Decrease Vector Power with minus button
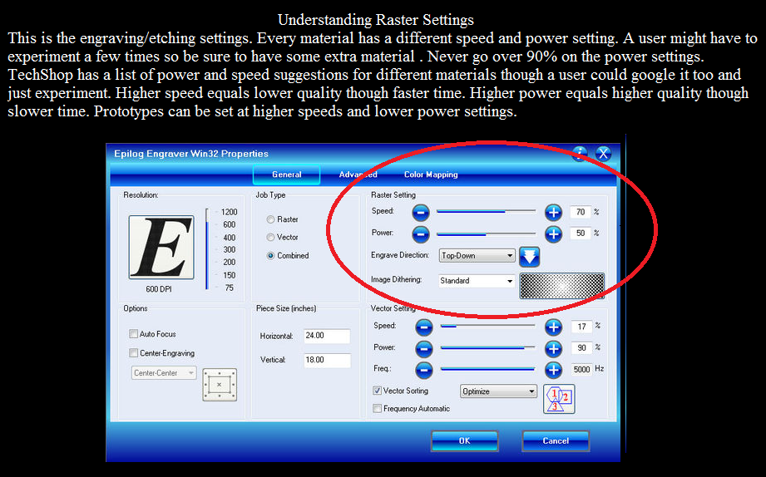Image resolution: width=766 pixels, height=477 pixels. [x=423, y=348]
